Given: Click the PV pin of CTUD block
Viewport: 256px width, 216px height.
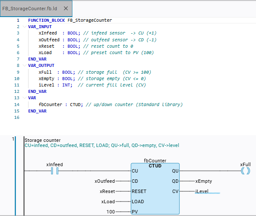Looking at the screenshot, I should tap(135, 212).
